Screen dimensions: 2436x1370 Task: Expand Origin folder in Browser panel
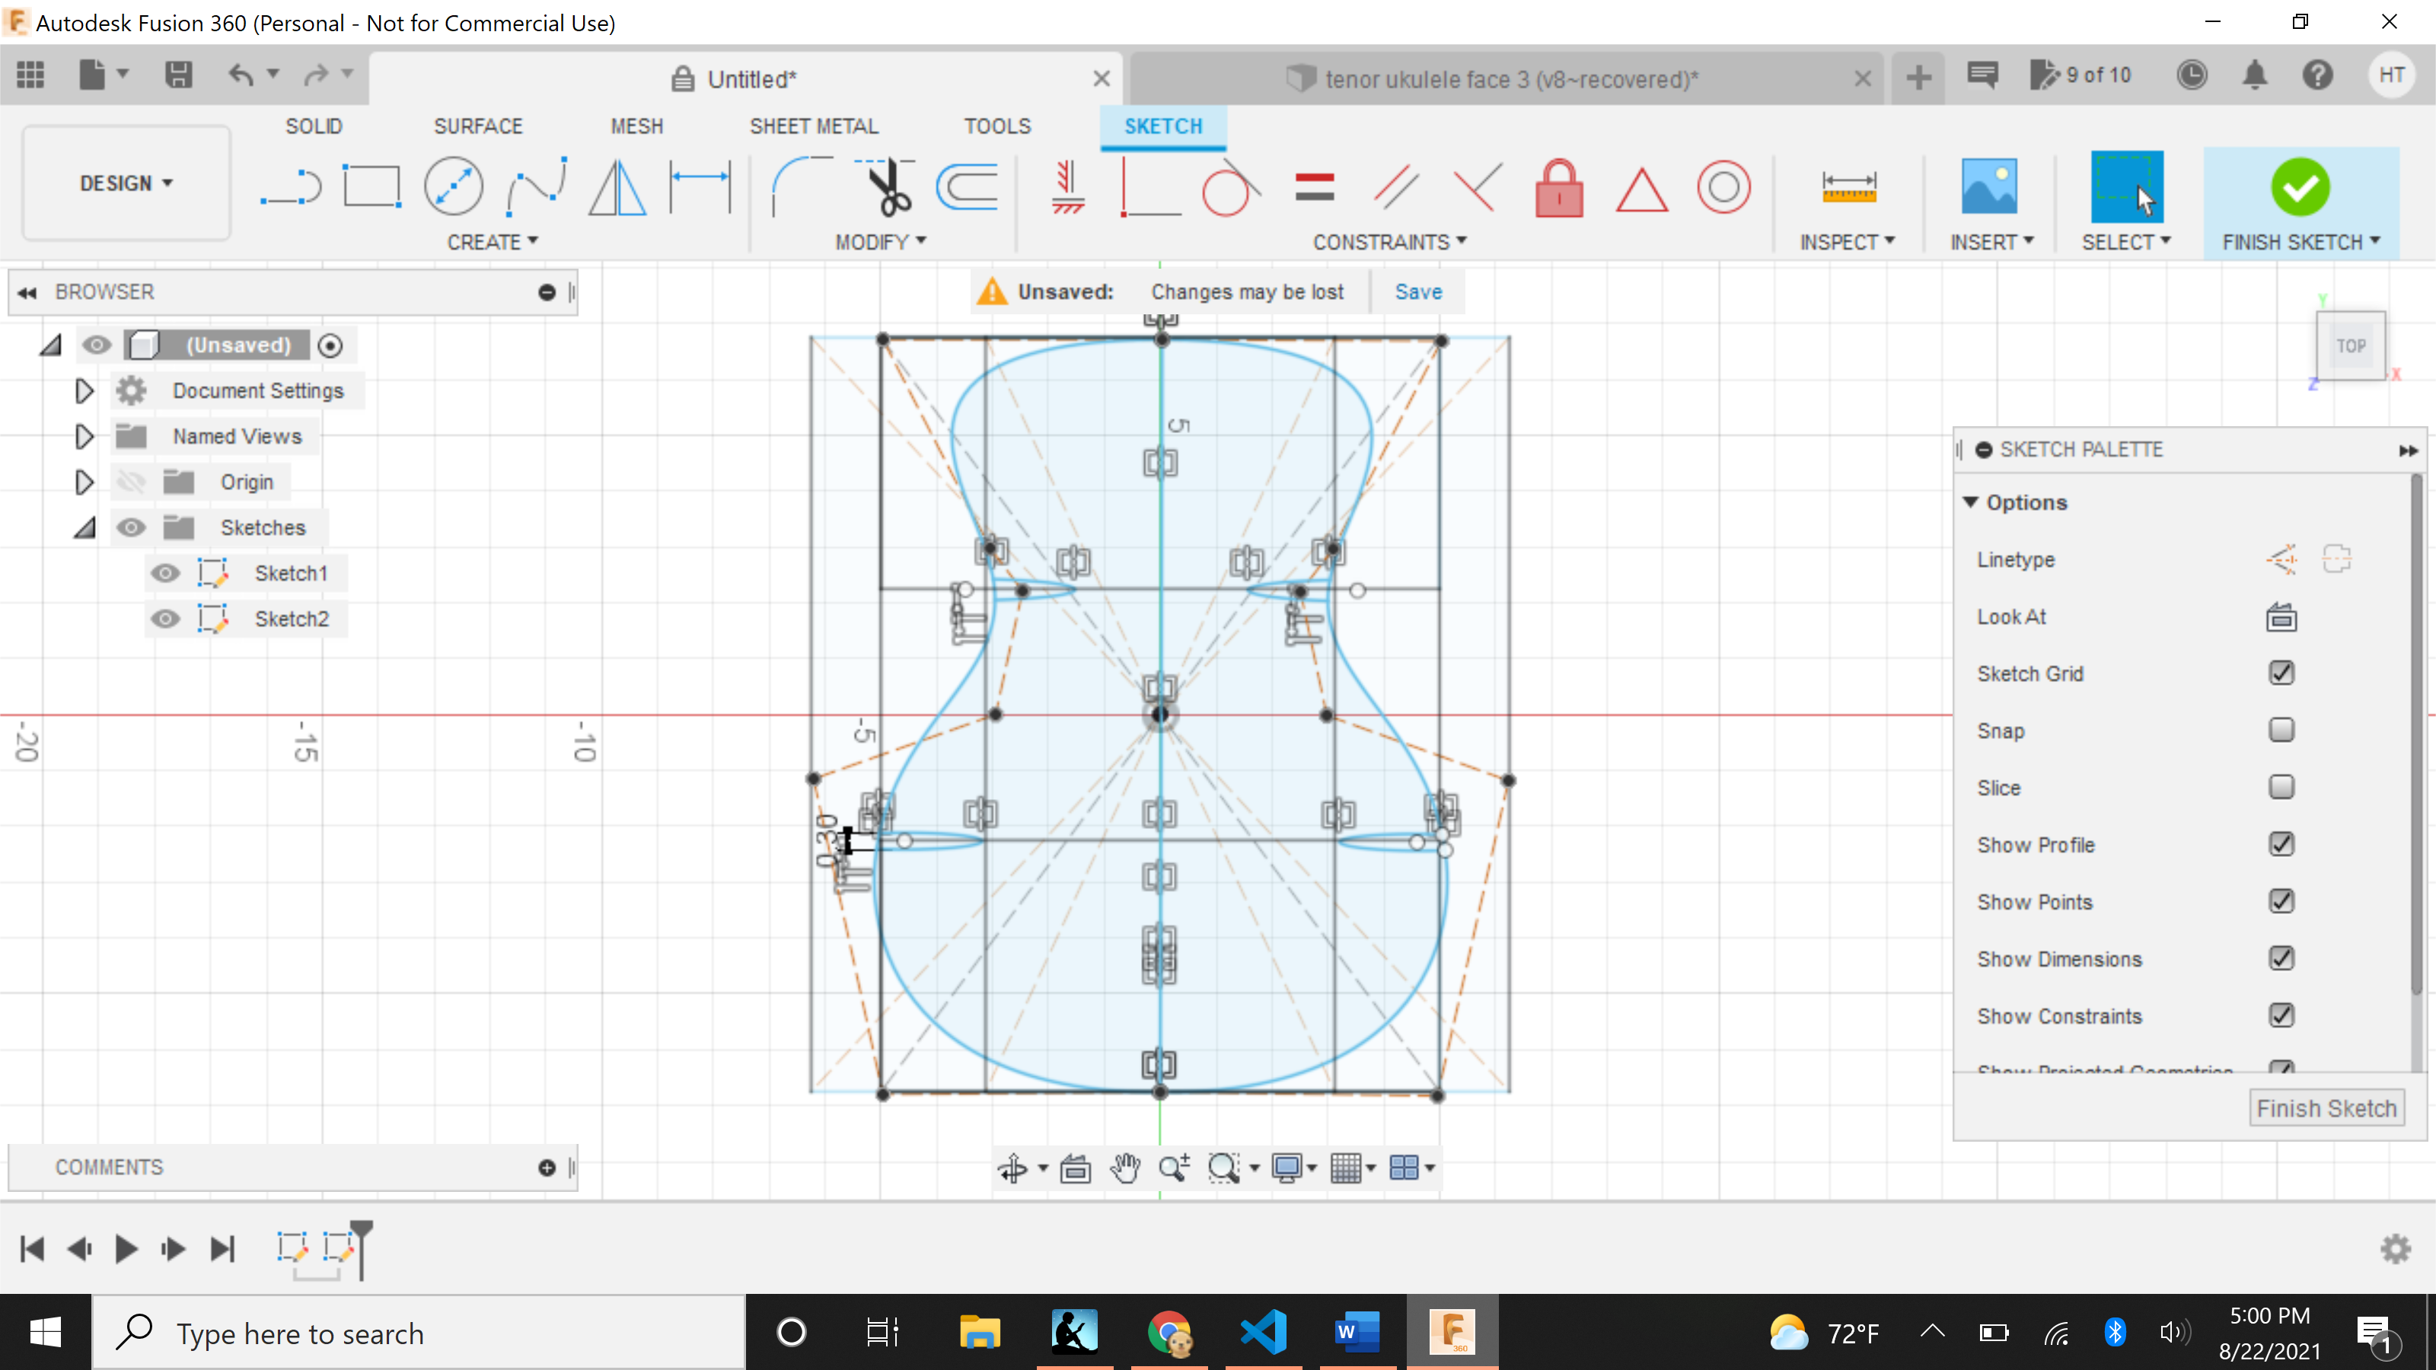[85, 482]
